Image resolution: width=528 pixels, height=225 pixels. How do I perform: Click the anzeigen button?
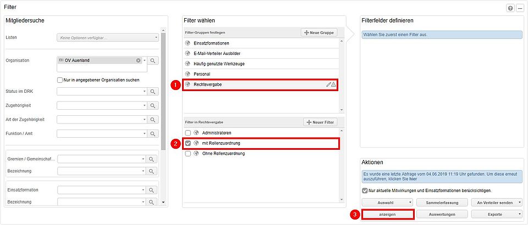tap(388, 214)
